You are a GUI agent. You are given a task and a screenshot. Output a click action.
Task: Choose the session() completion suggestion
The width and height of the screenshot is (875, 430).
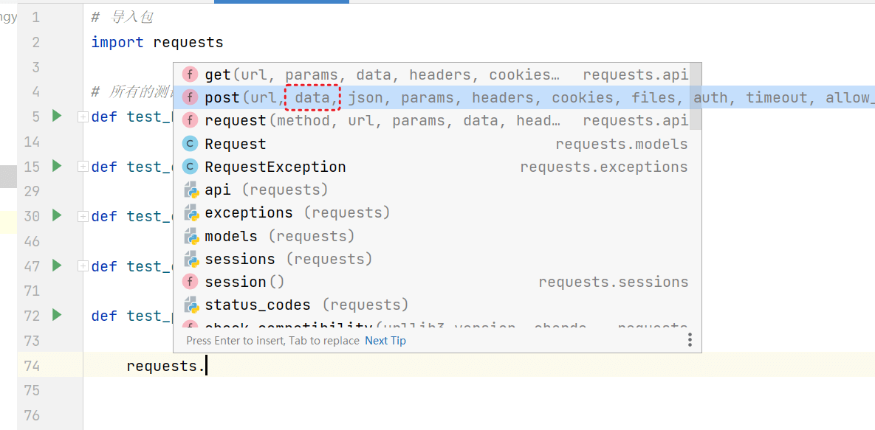pyautogui.click(x=244, y=282)
